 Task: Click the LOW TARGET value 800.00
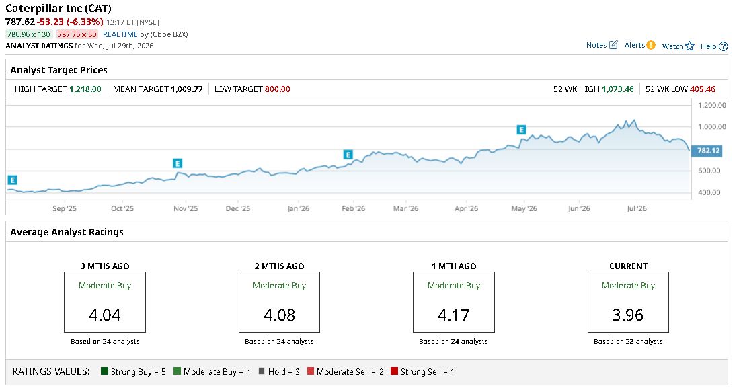tap(277, 89)
